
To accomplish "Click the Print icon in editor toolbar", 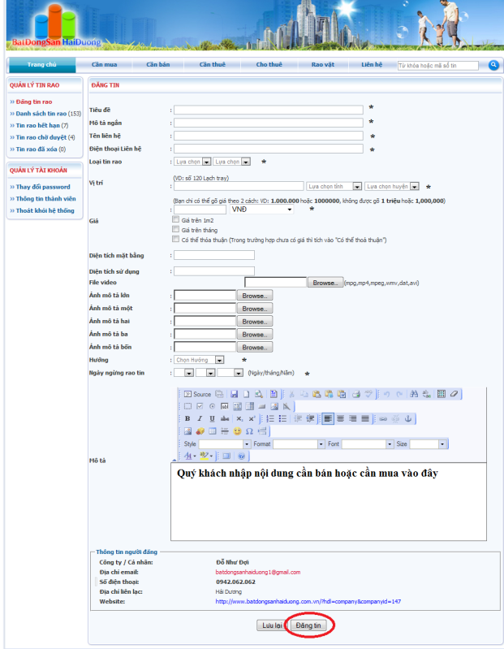I will click(356, 394).
